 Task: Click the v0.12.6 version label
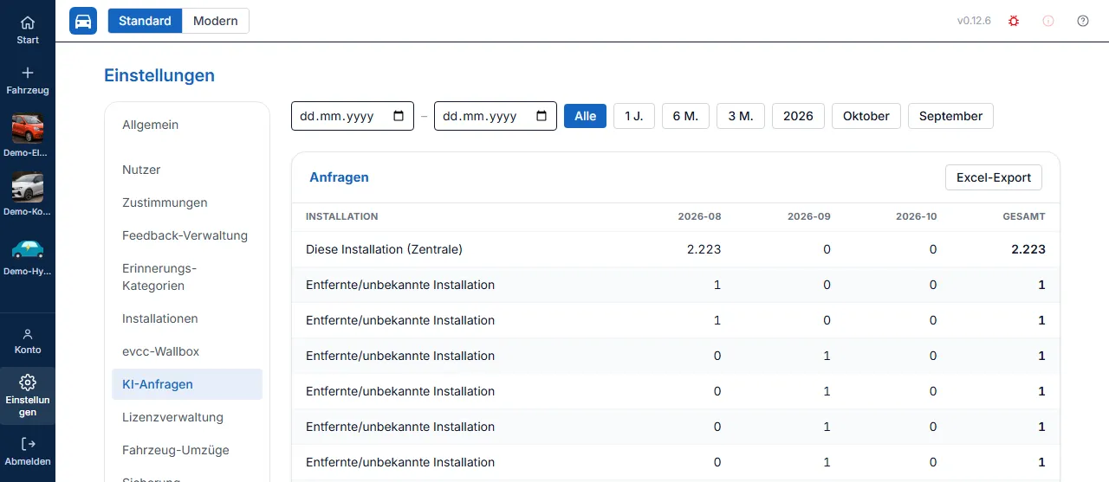point(974,21)
